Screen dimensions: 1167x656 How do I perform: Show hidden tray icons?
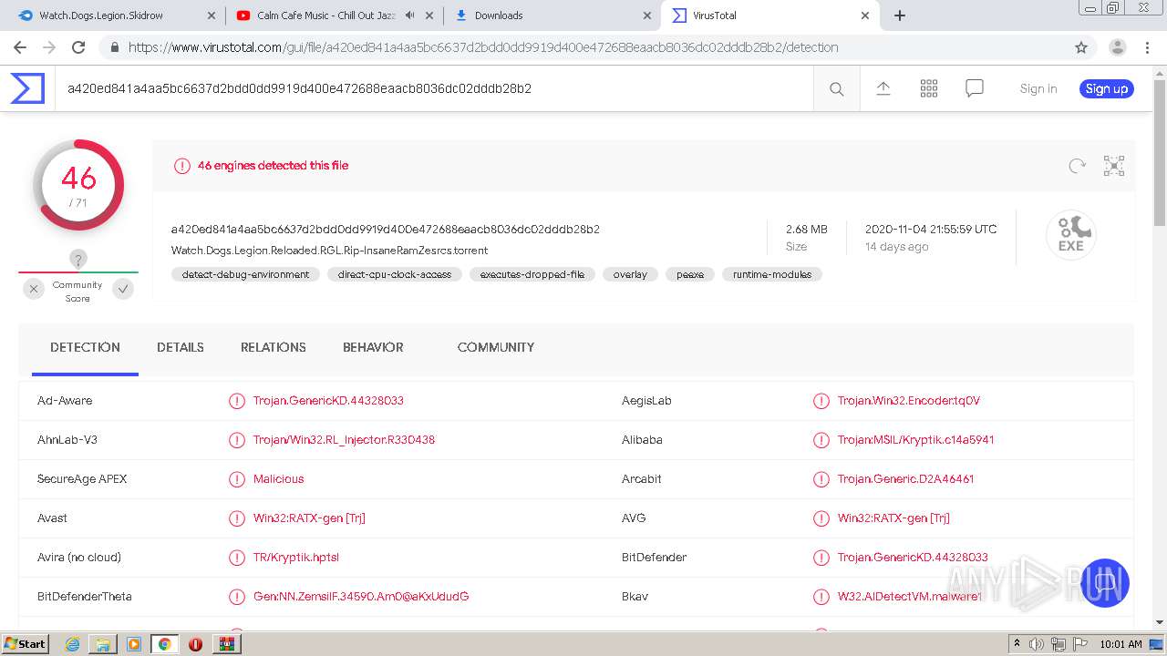1017,644
